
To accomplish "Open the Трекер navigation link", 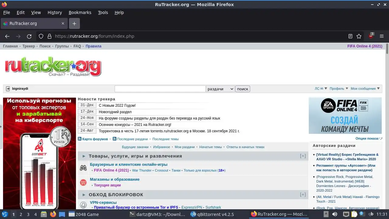I will click(x=29, y=46).
